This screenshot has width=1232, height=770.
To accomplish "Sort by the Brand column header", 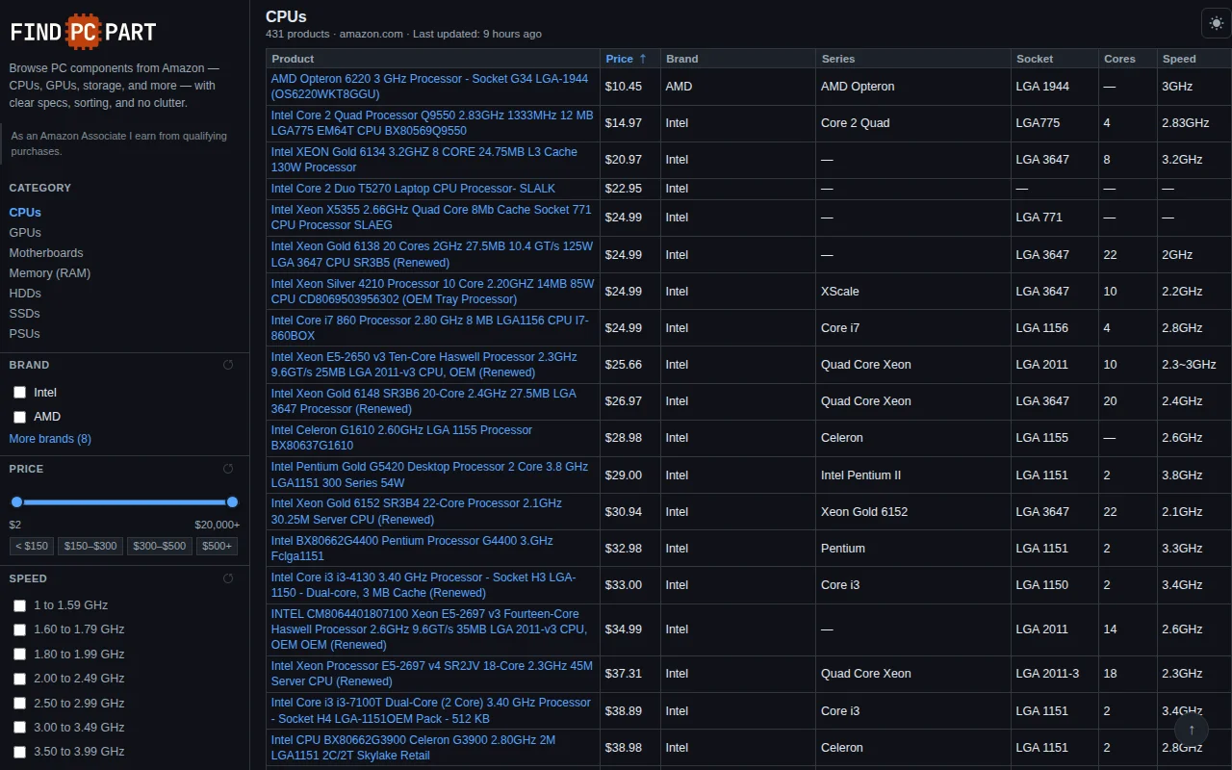I will 737,59.
